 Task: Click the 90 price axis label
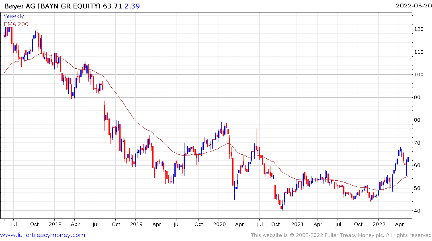[x=417, y=98]
